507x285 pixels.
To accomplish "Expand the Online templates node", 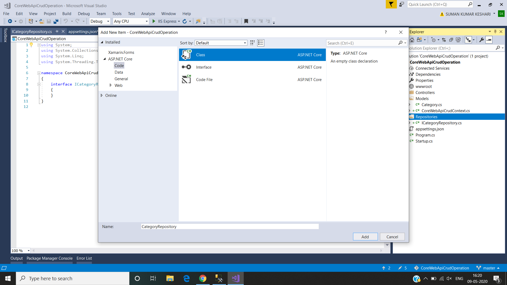I will (102, 95).
